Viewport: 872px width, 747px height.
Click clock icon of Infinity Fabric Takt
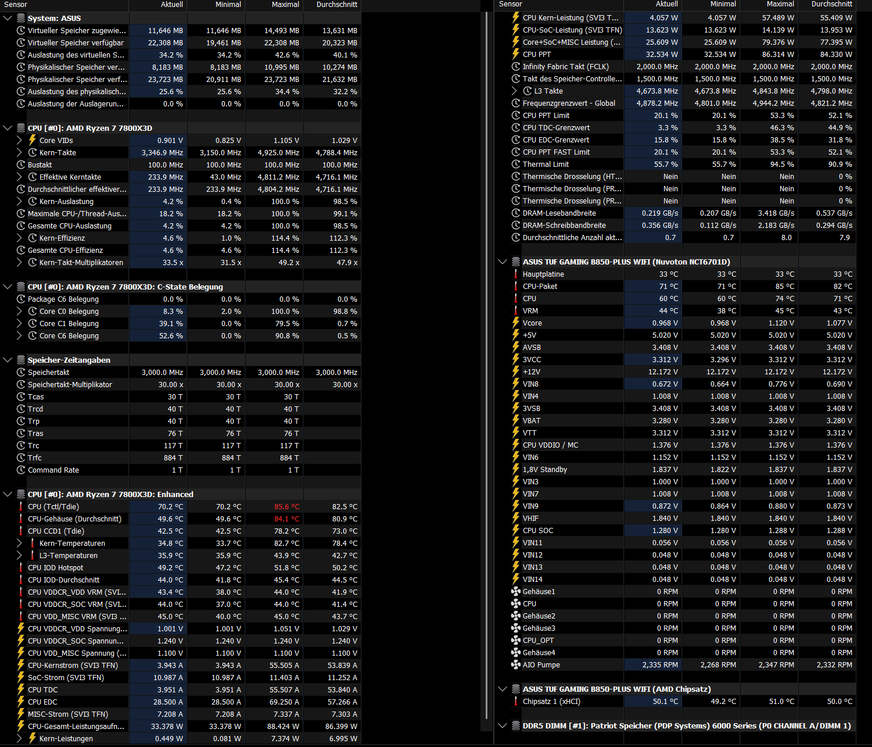[516, 66]
